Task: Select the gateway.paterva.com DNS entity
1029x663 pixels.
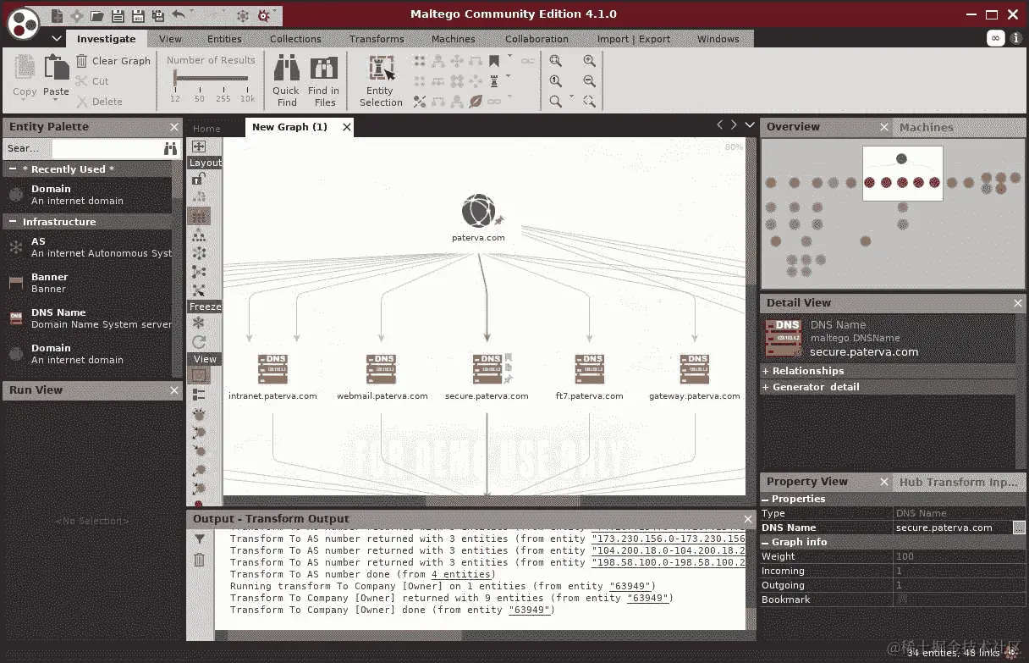Action: (x=694, y=369)
